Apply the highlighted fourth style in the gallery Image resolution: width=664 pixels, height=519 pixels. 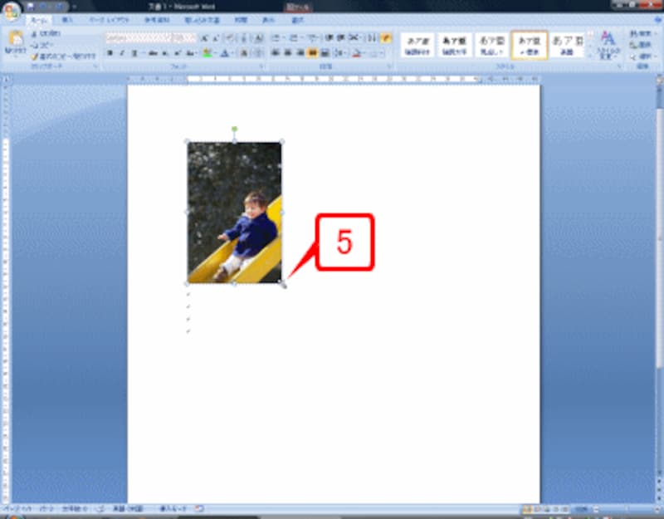529,44
